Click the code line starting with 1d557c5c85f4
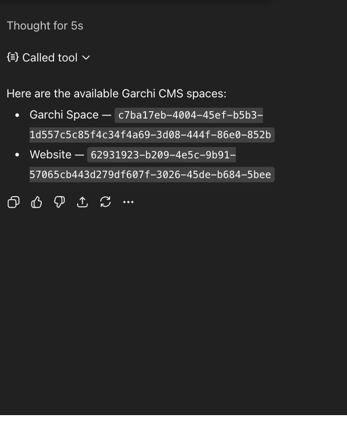This screenshot has height=423, width=347. click(150, 135)
